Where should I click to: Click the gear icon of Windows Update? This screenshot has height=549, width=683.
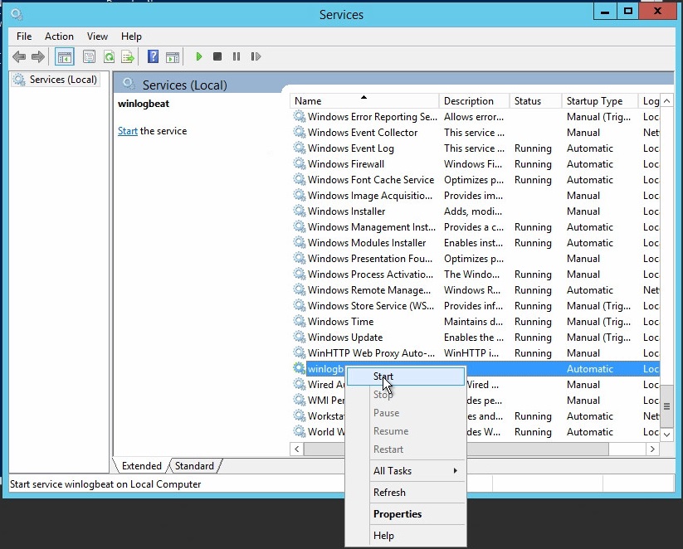point(300,337)
